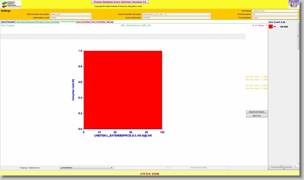The image size is (304, 180).
Task: Switch to the QueryTemplate tab
Action: click(8, 22)
